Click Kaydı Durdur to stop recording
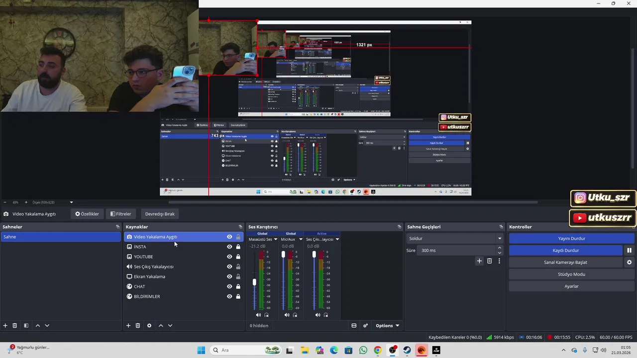 pyautogui.click(x=566, y=251)
